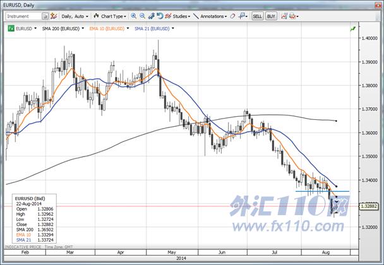
Task: Click the 1.40000 price axis label
Action: (369, 38)
